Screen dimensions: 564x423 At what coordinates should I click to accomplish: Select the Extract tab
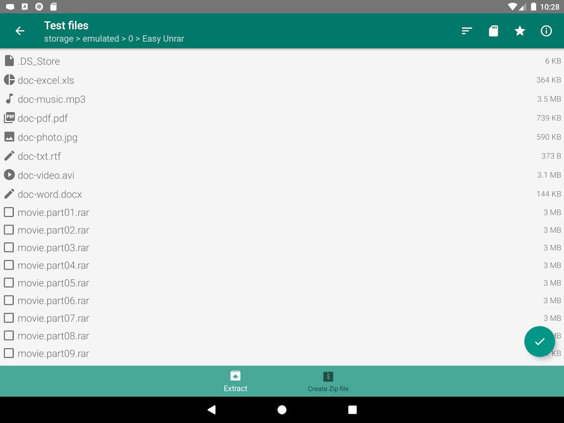click(x=235, y=381)
